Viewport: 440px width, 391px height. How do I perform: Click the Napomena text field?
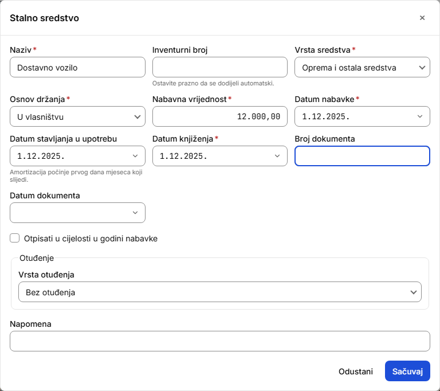point(220,341)
